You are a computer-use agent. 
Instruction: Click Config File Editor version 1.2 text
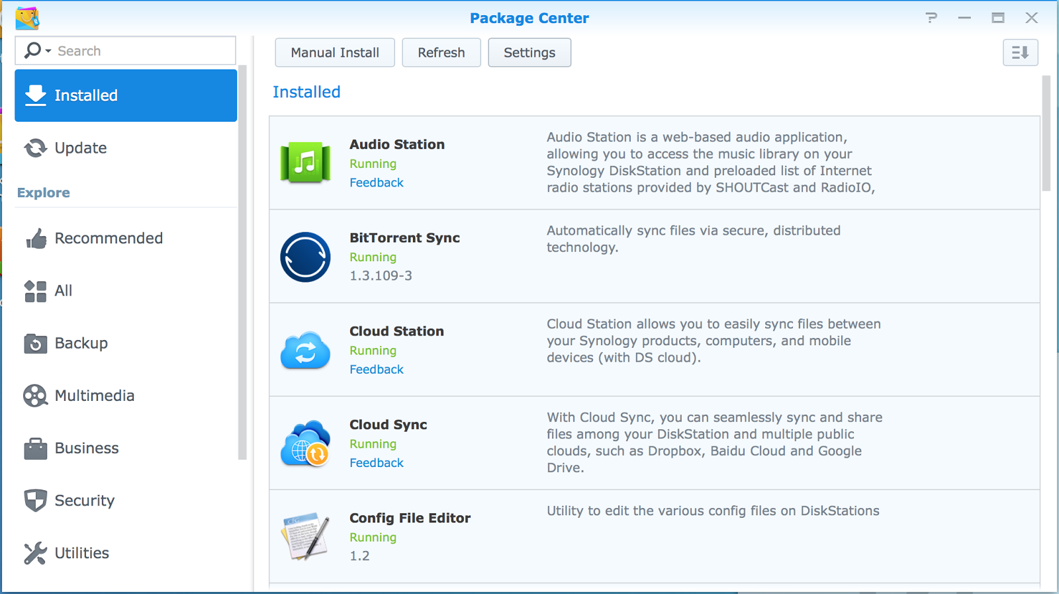[x=359, y=556]
